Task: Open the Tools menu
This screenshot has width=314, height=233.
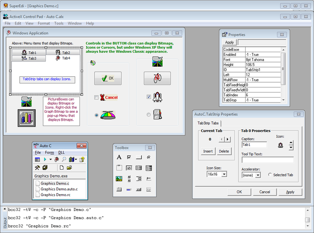Action: (x=59, y=23)
